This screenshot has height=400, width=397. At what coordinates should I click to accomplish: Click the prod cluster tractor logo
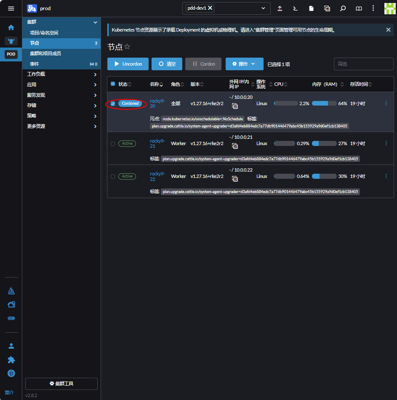32,8
